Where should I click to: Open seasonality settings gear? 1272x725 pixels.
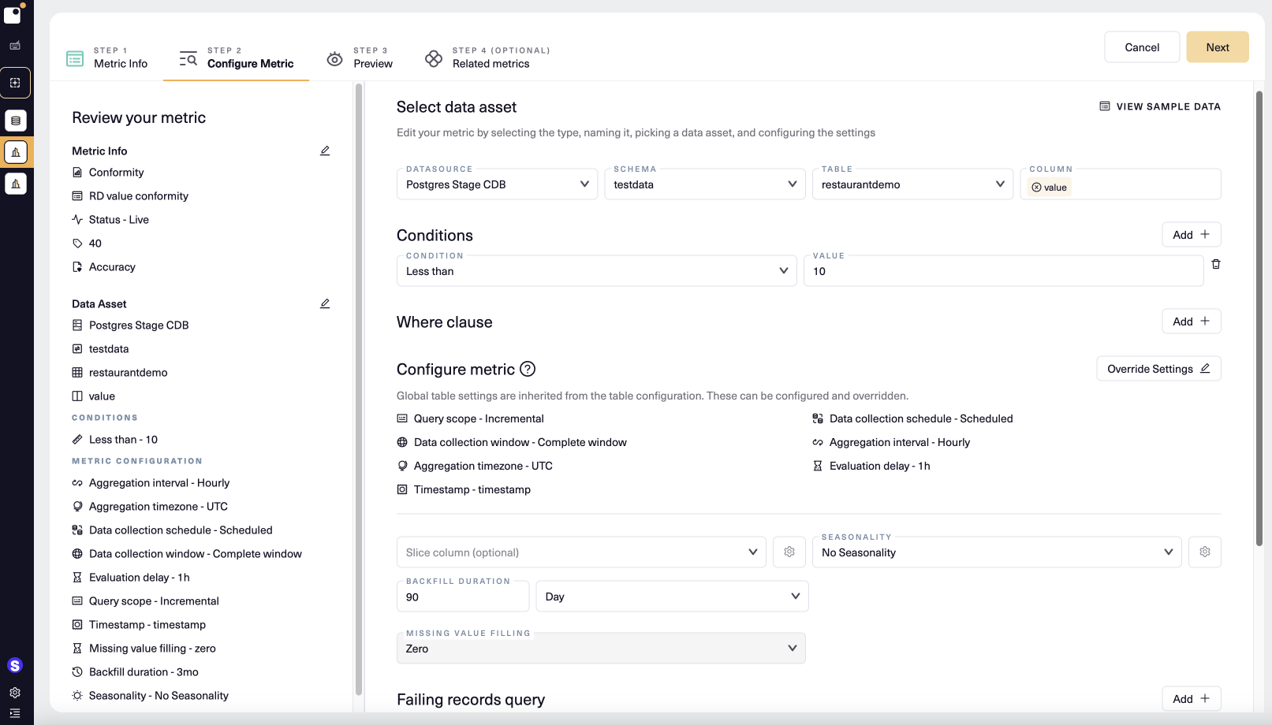1205,552
